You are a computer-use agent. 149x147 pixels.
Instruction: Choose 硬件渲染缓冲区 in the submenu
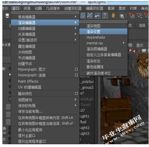pyautogui.click(x=104, y=73)
